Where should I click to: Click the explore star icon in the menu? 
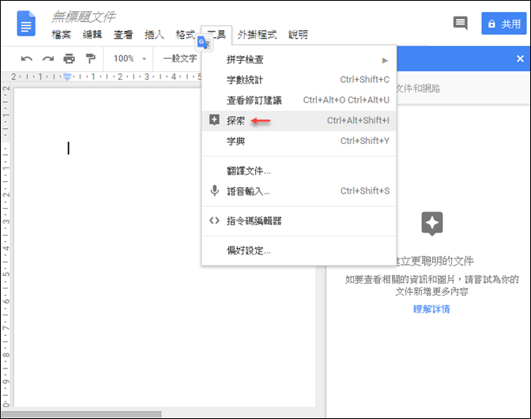tap(214, 120)
